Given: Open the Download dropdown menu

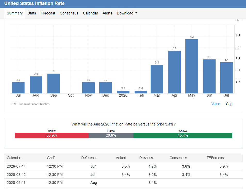Looking at the screenshot, I should 127,13.
